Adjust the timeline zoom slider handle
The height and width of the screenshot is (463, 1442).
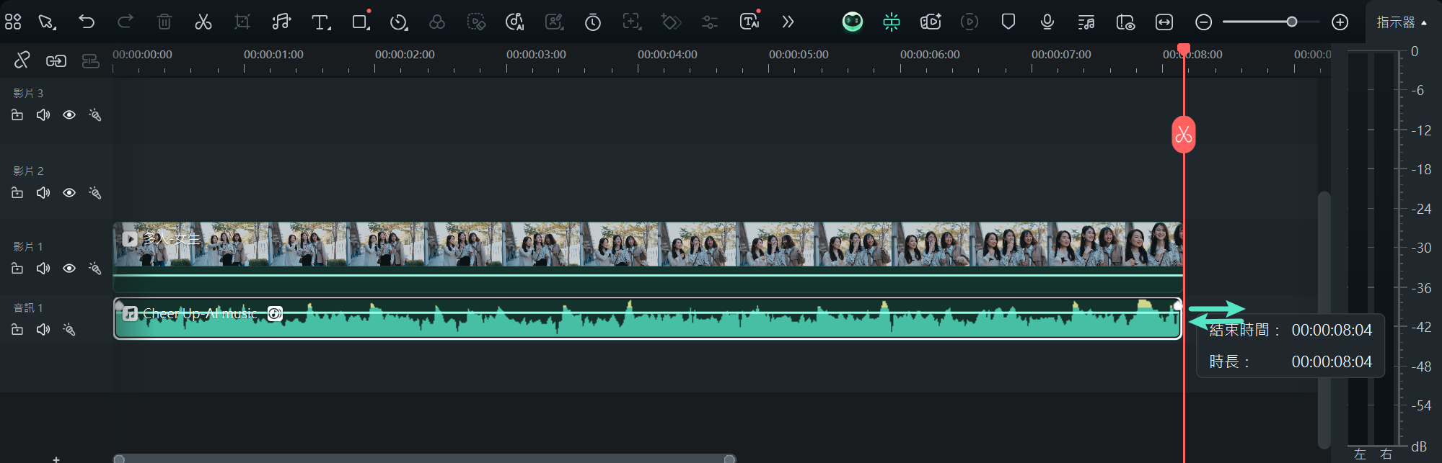pyautogui.click(x=1292, y=22)
